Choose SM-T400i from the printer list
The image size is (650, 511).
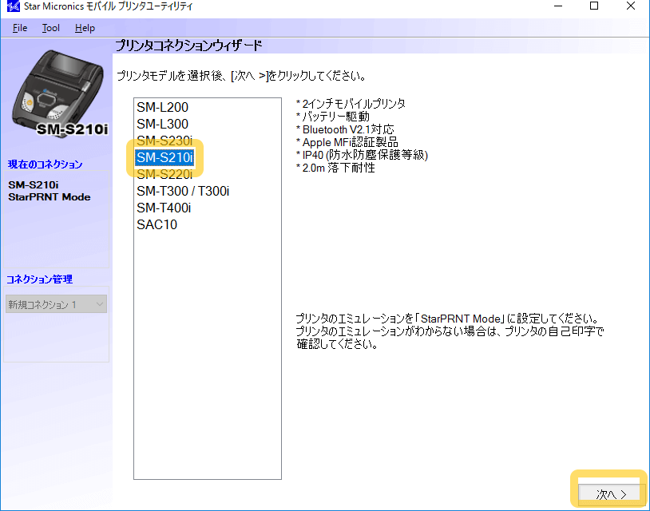pos(164,208)
